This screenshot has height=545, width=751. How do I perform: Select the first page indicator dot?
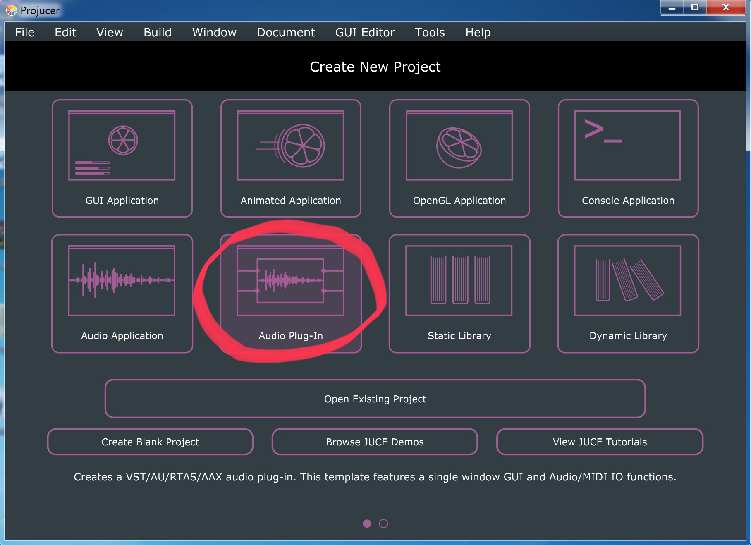[x=367, y=523]
